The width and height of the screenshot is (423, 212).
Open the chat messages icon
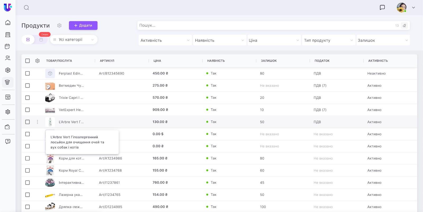[x=382, y=7]
